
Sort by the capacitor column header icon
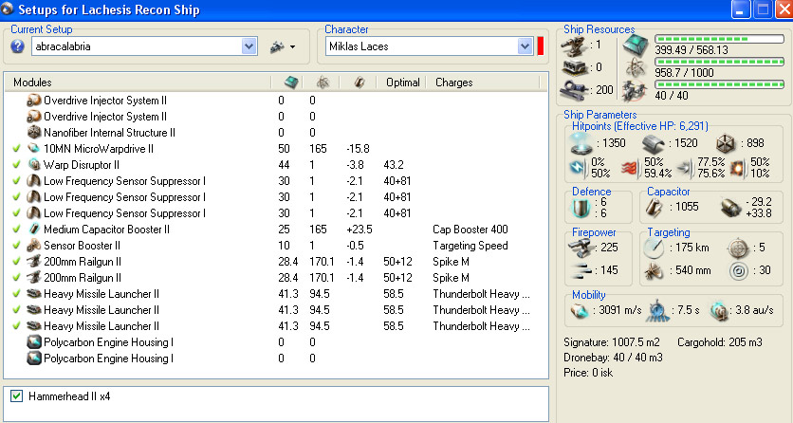coord(358,83)
